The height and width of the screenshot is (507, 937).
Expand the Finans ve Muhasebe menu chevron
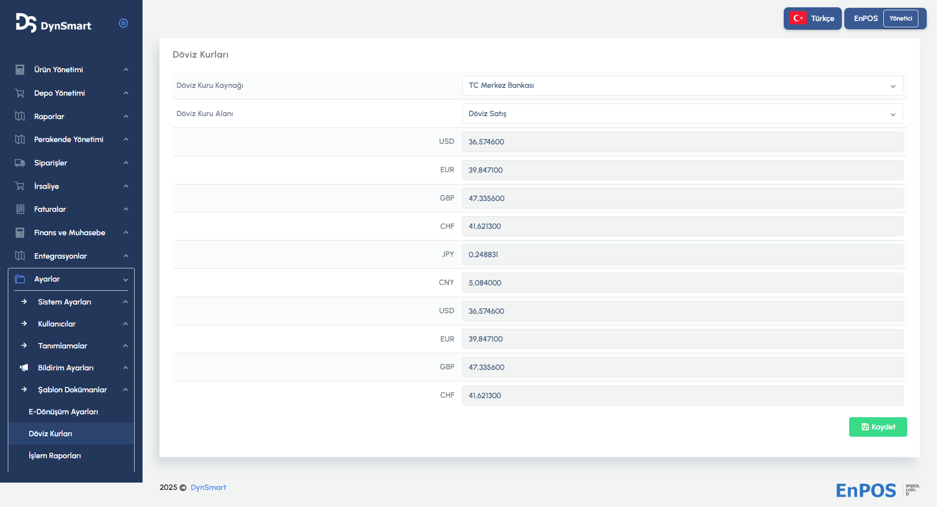tap(126, 233)
